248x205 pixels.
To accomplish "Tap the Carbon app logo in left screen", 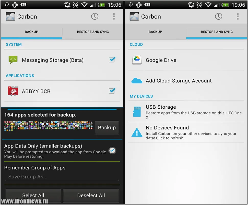I will point(10,16).
